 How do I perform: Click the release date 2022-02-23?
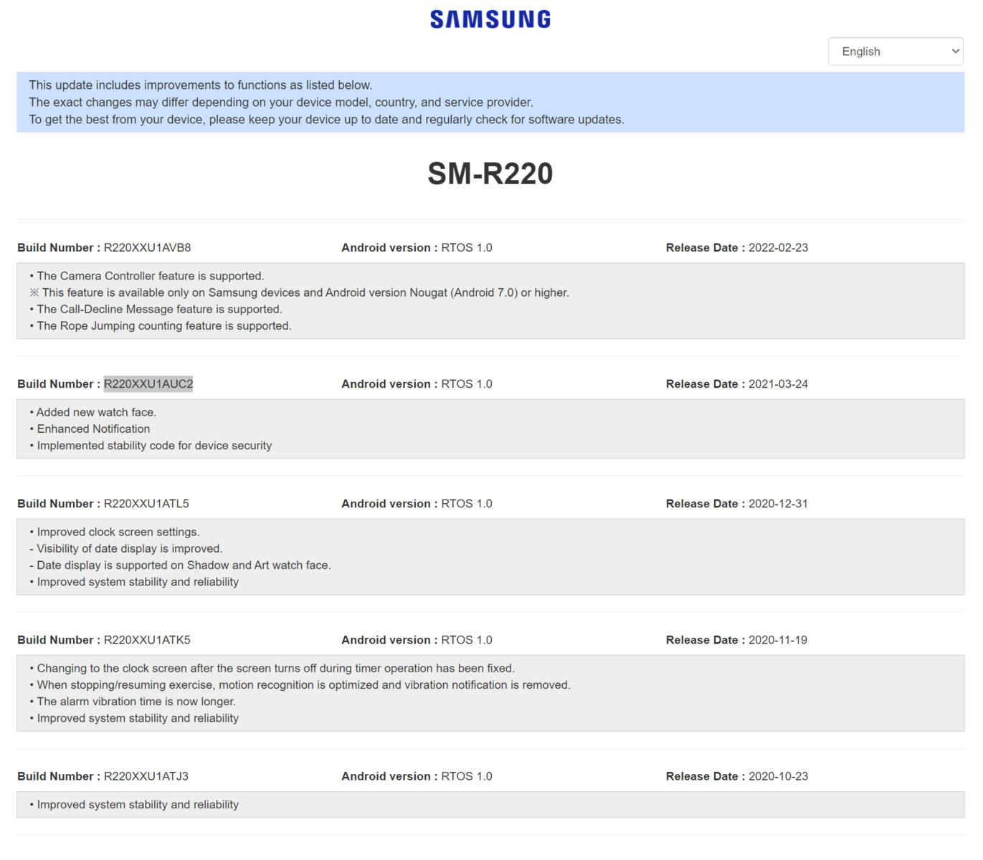coord(778,248)
